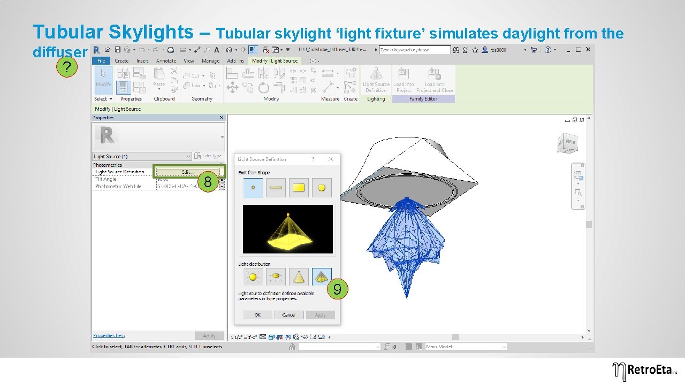The height and width of the screenshot is (385, 685).
Task: Click the Load into Project icon
Action: click(404, 80)
